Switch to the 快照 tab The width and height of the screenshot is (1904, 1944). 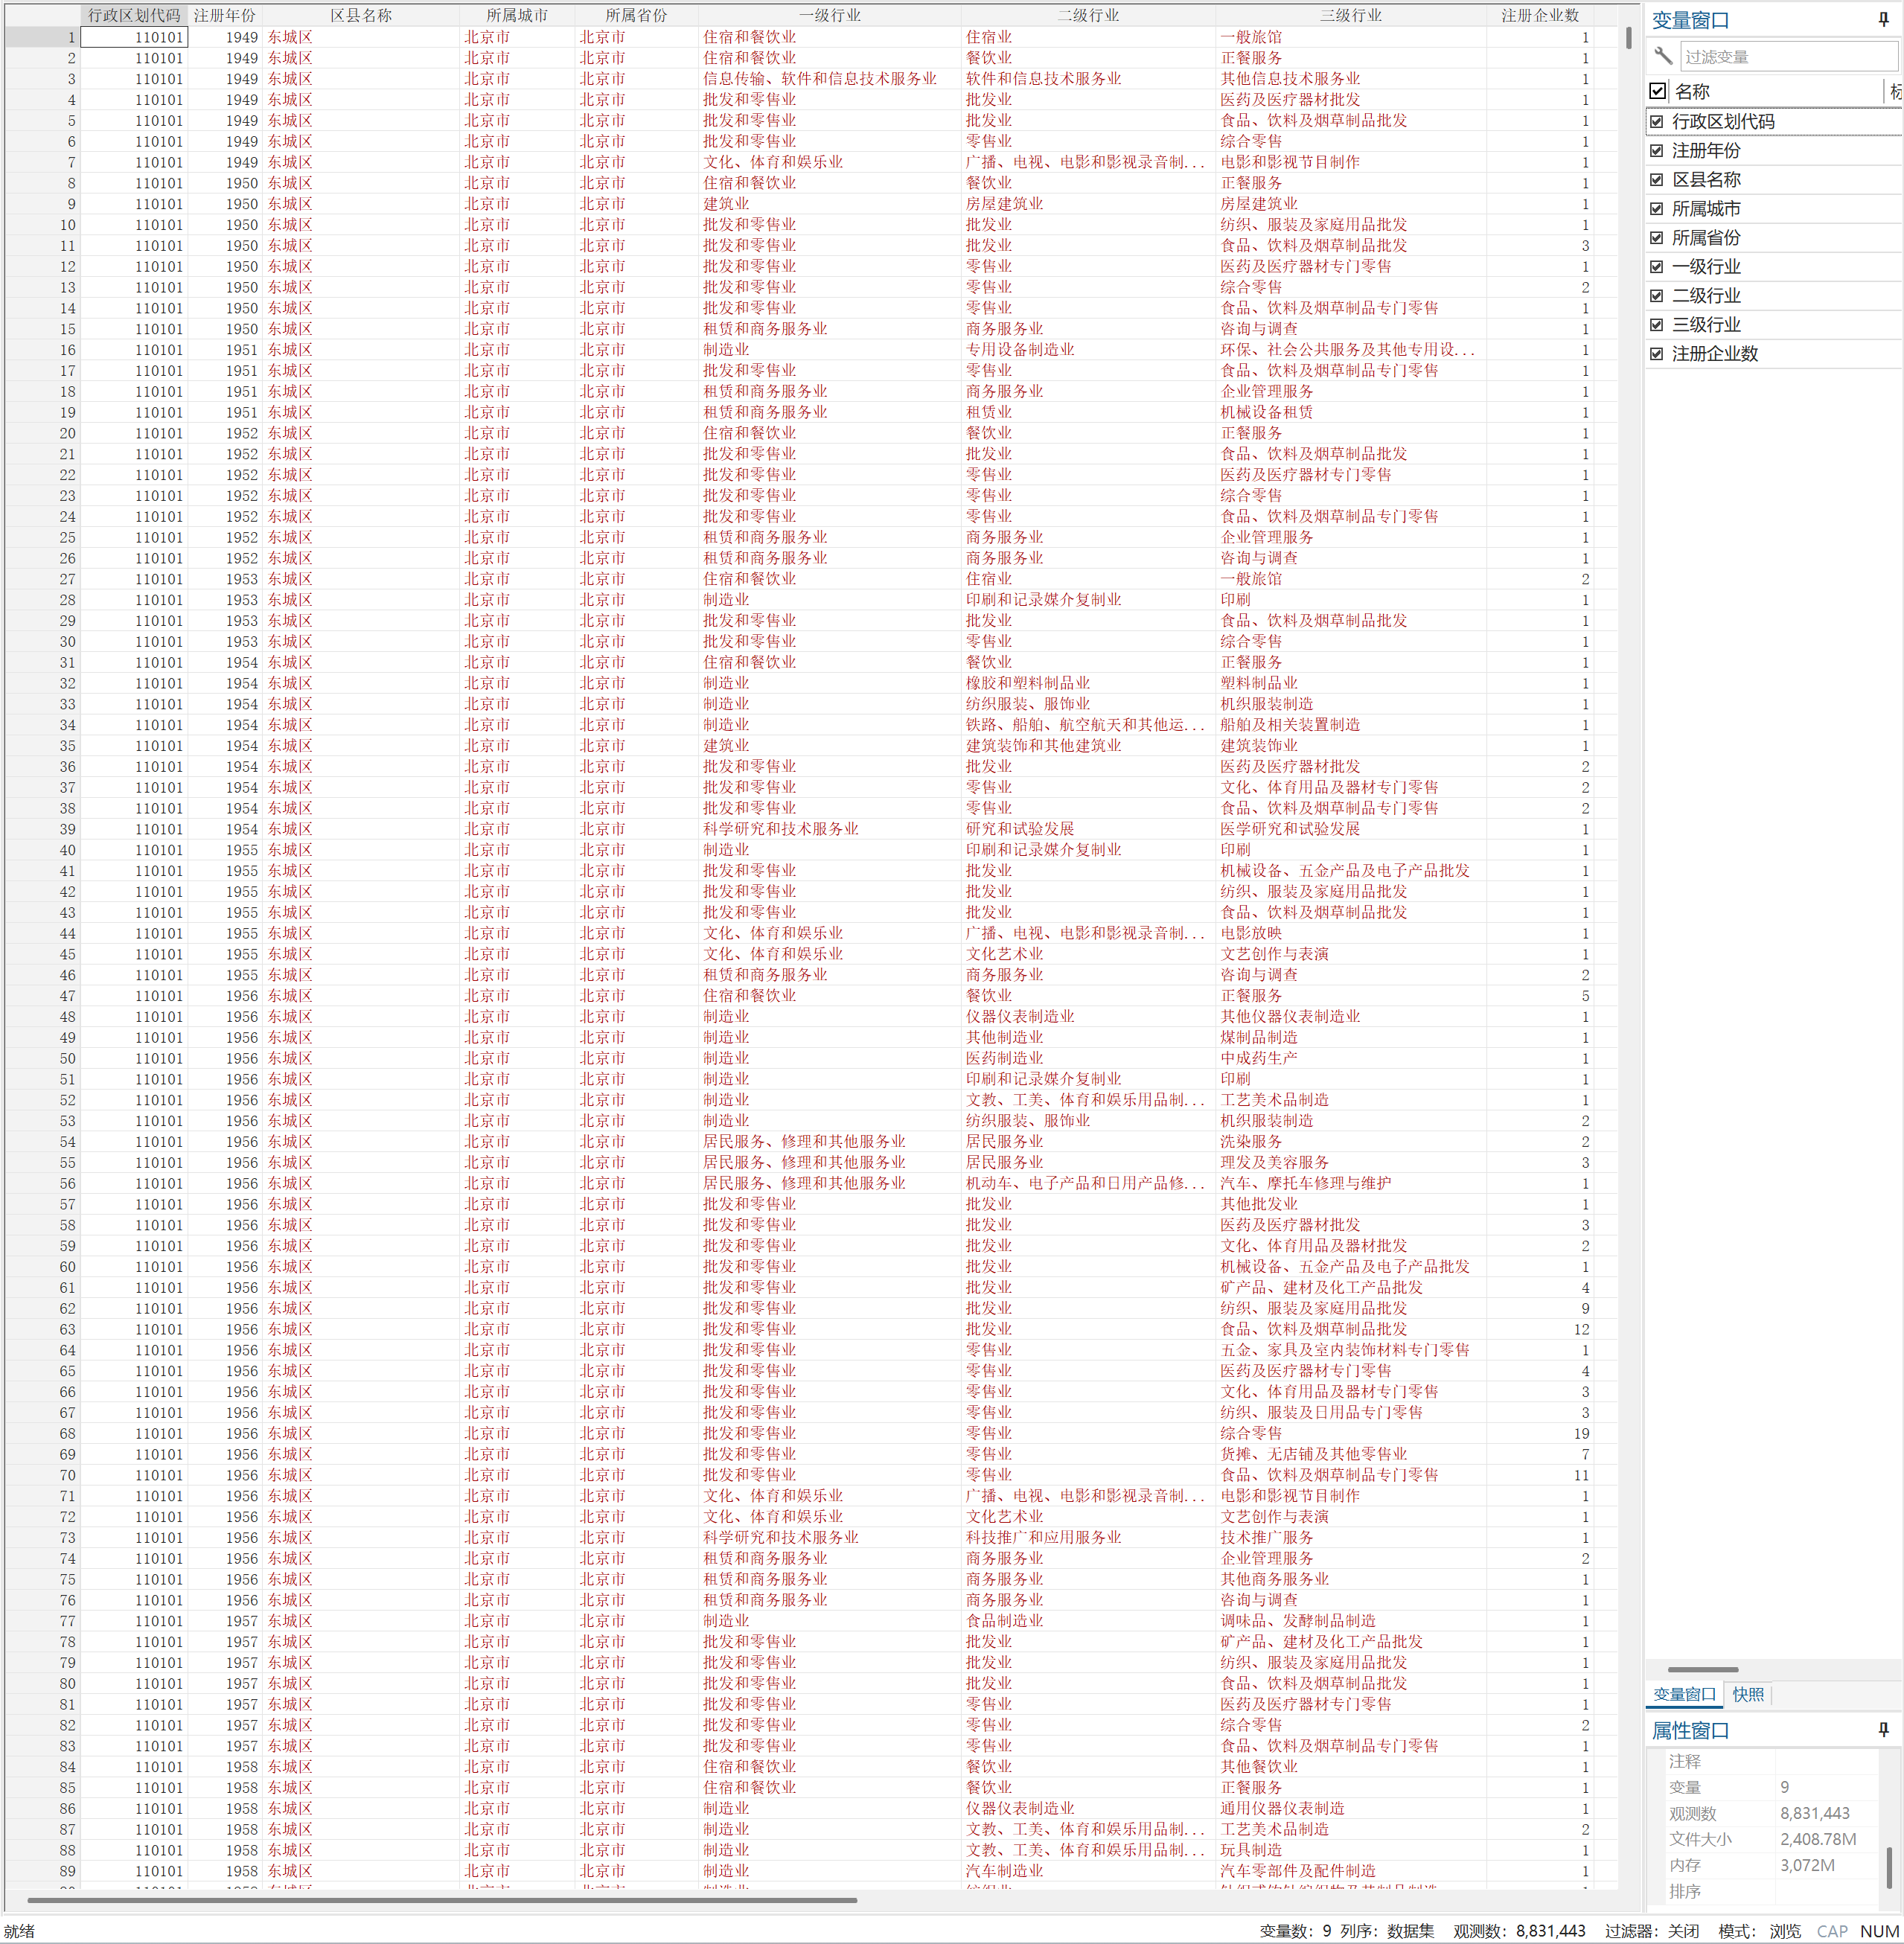coord(1748,1694)
